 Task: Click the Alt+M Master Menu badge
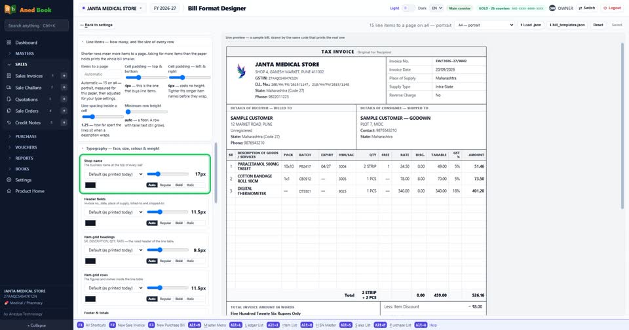pyautogui.click(x=195, y=325)
